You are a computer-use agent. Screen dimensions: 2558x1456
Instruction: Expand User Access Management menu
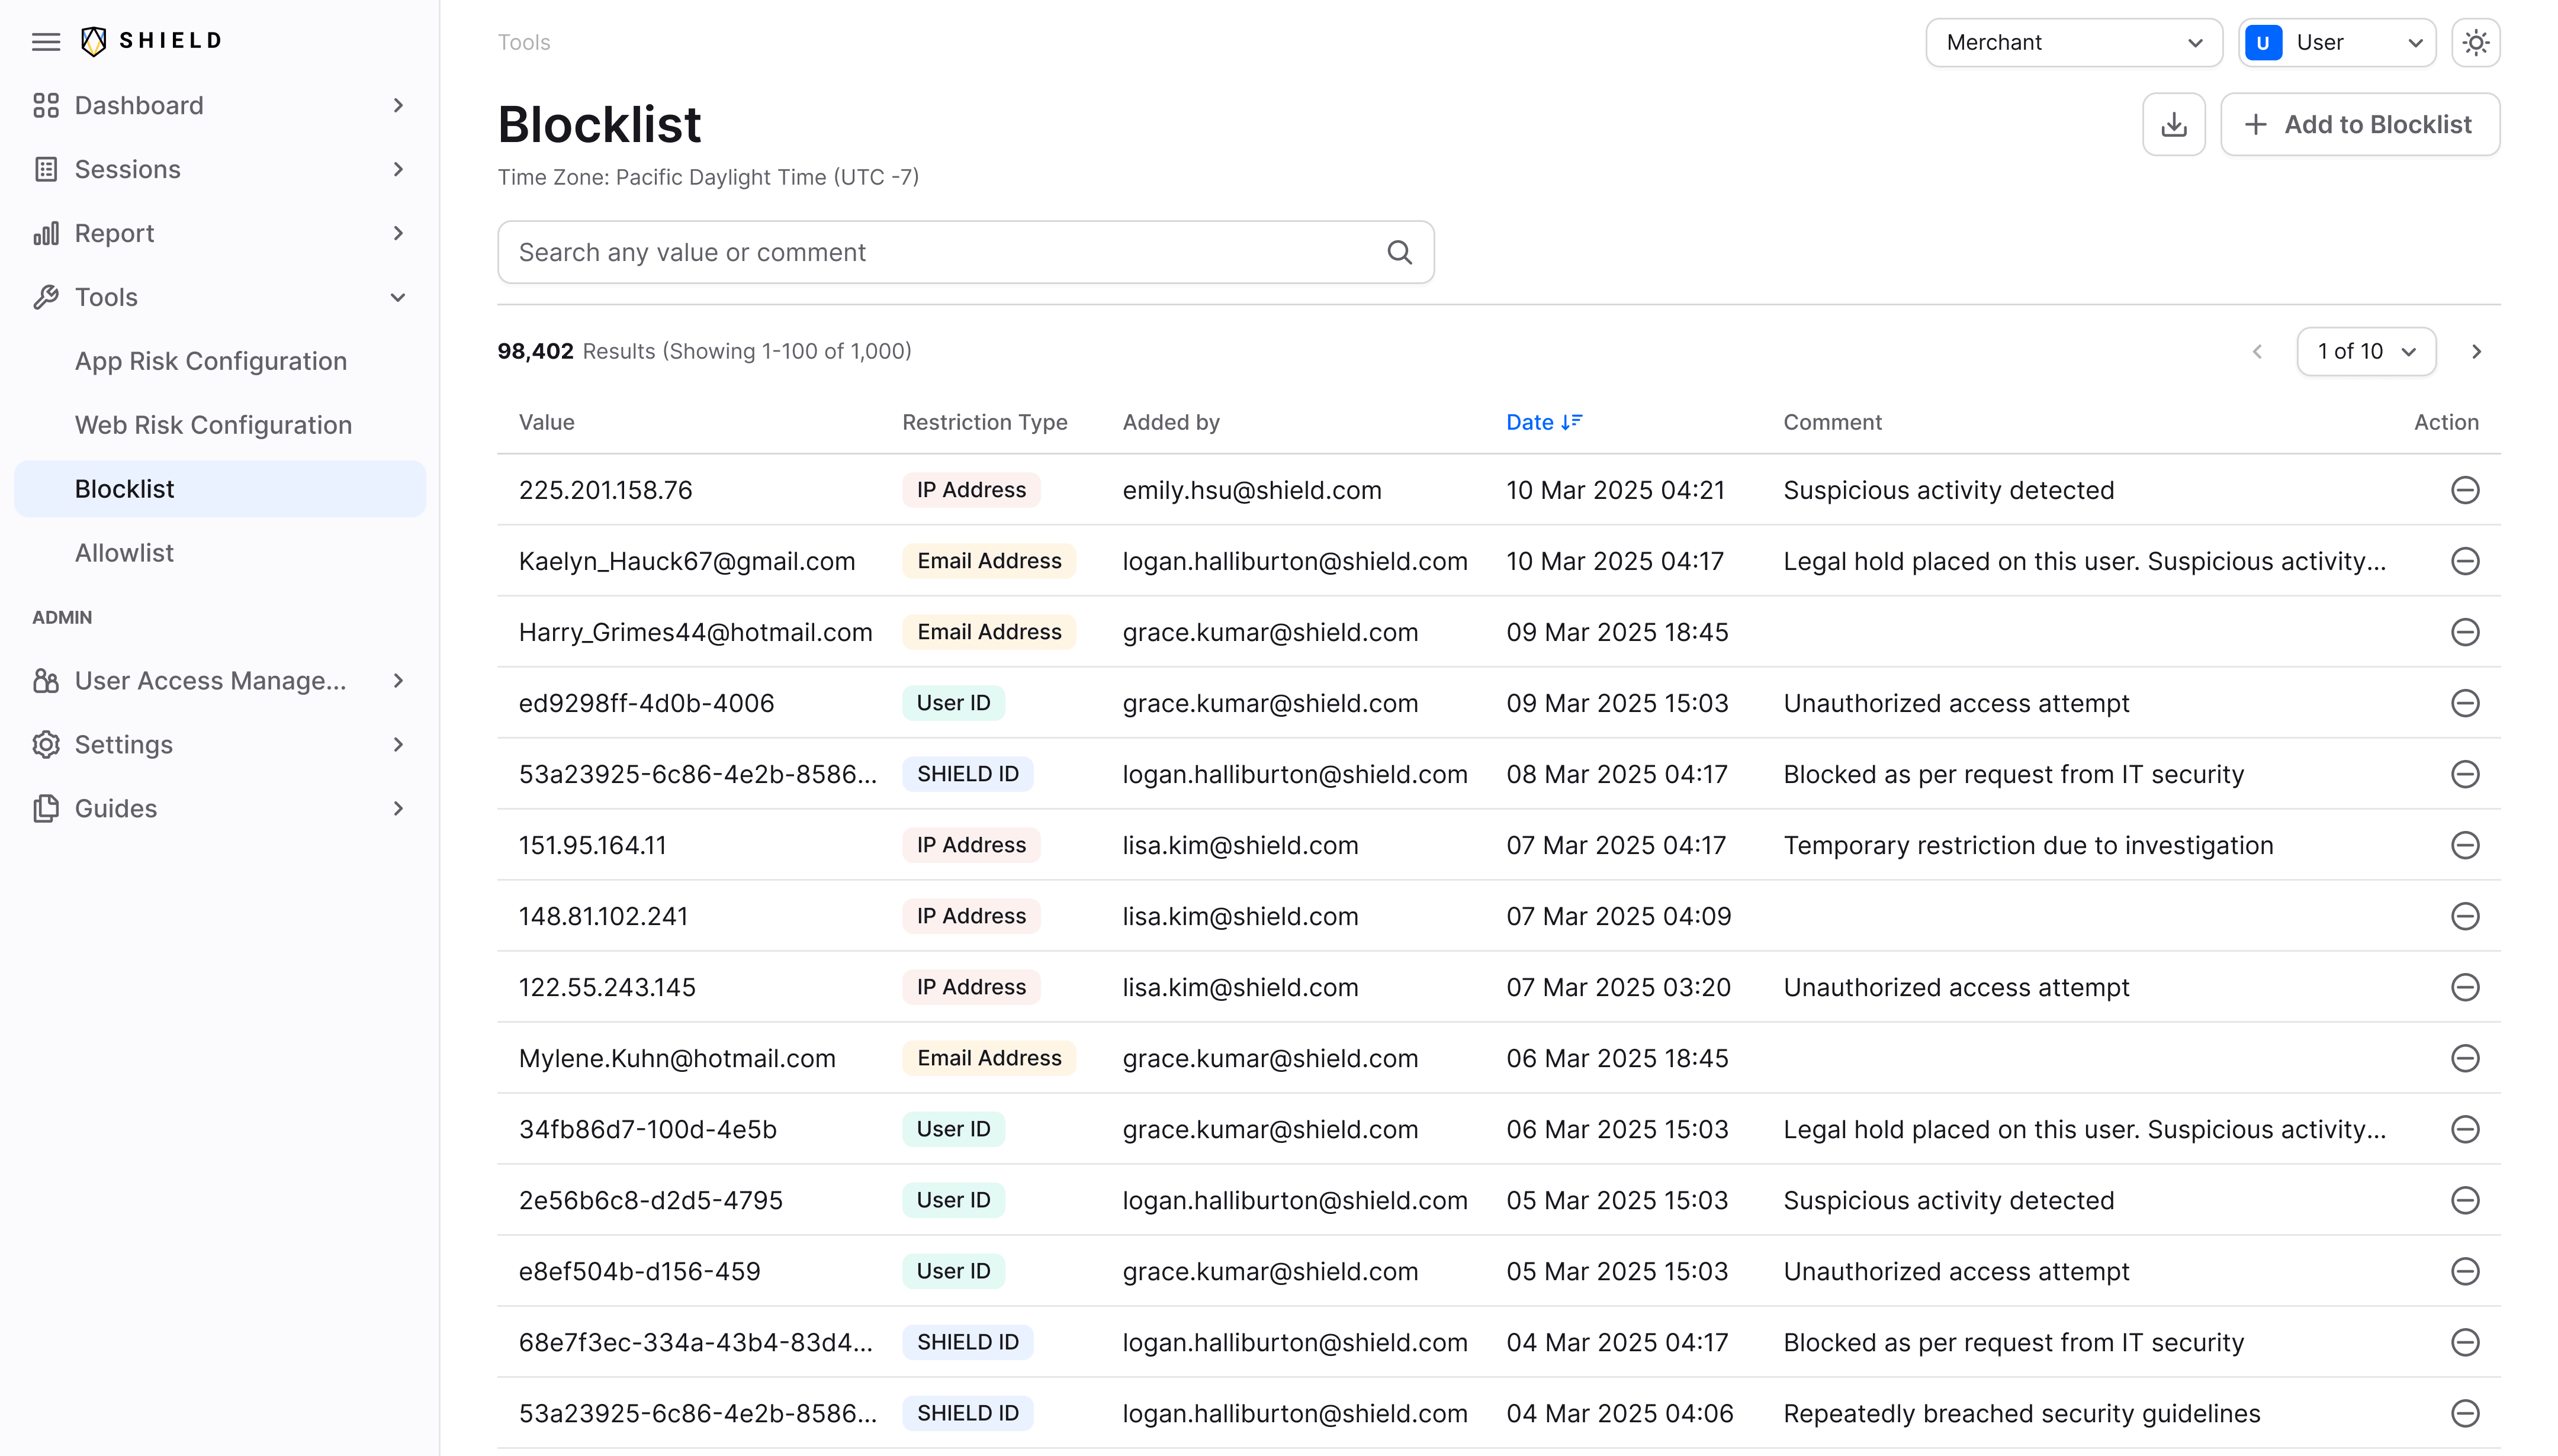pyautogui.click(x=220, y=681)
